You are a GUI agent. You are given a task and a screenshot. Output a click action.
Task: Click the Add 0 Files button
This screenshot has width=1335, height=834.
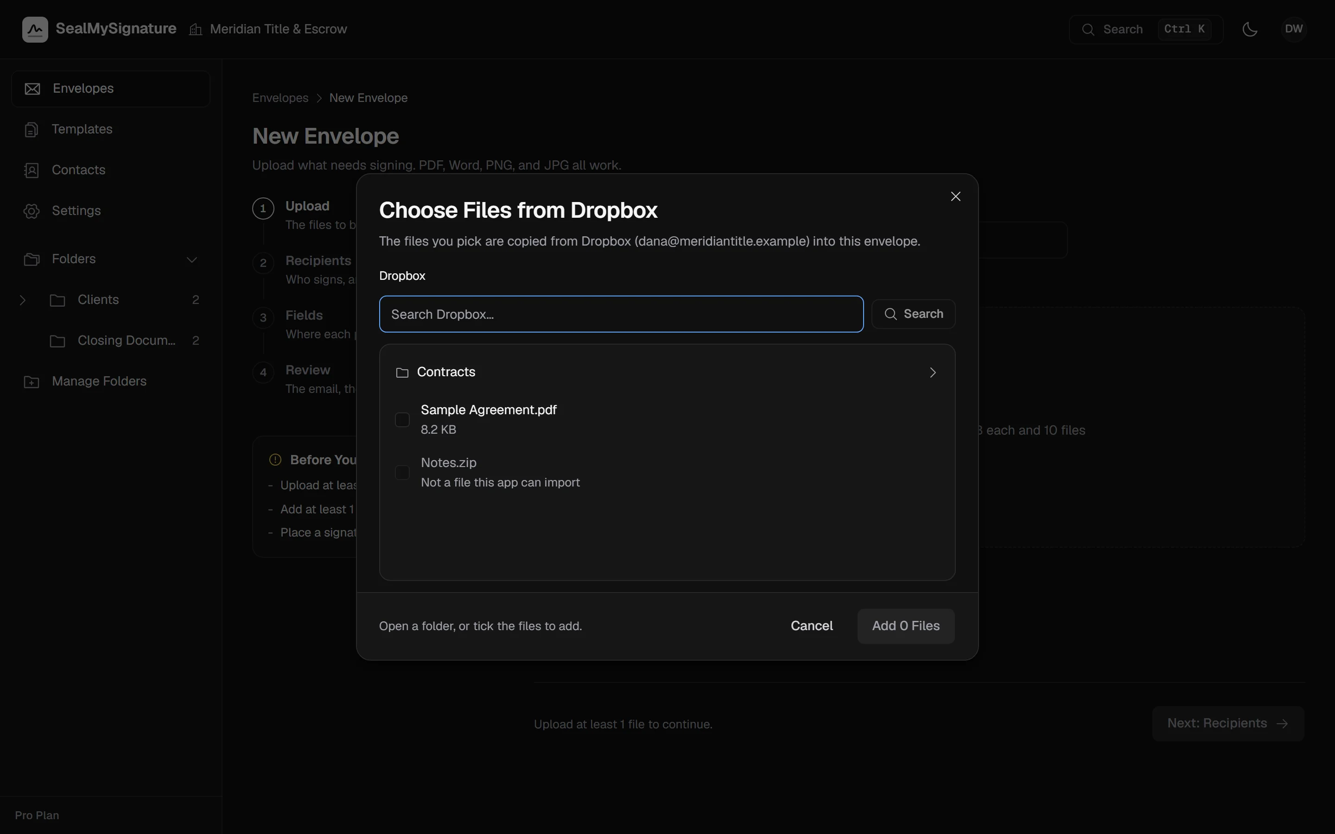(906, 626)
